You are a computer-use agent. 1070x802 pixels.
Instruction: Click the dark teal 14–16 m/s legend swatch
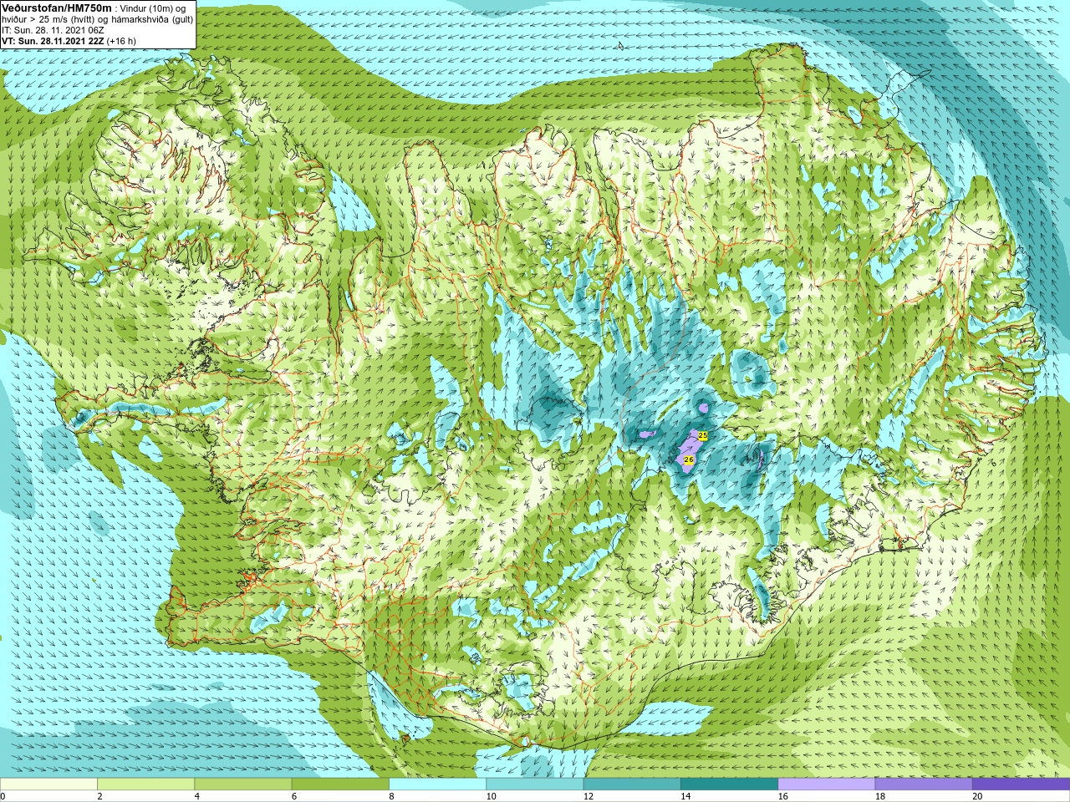(729, 784)
